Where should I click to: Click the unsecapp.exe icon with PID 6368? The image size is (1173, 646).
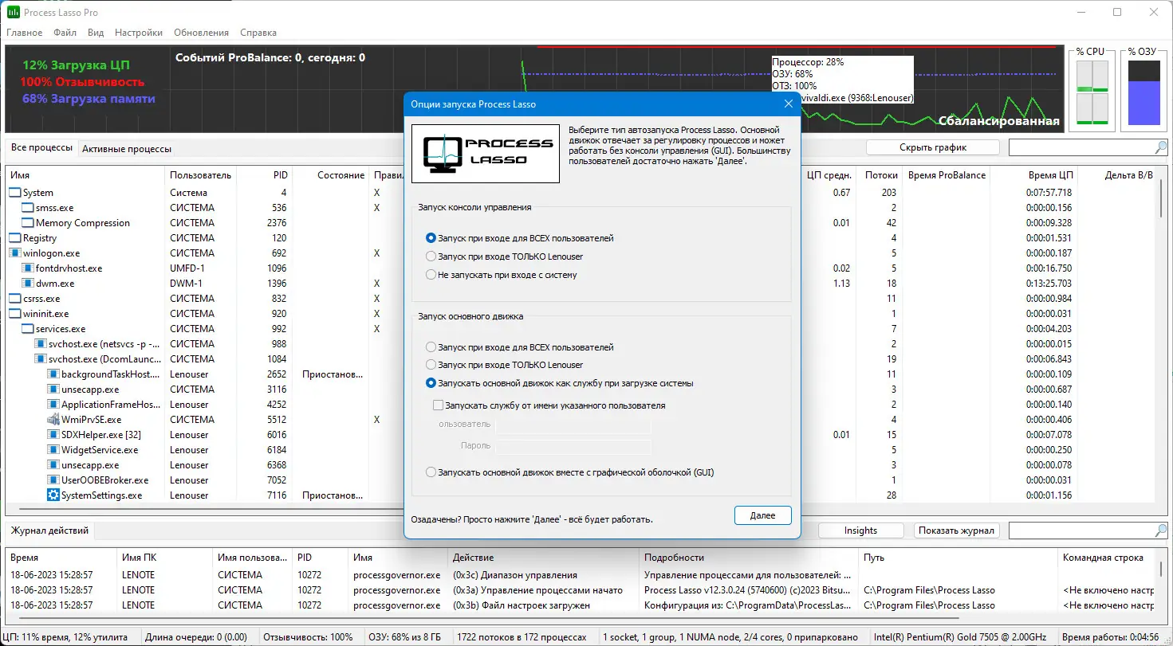click(53, 465)
